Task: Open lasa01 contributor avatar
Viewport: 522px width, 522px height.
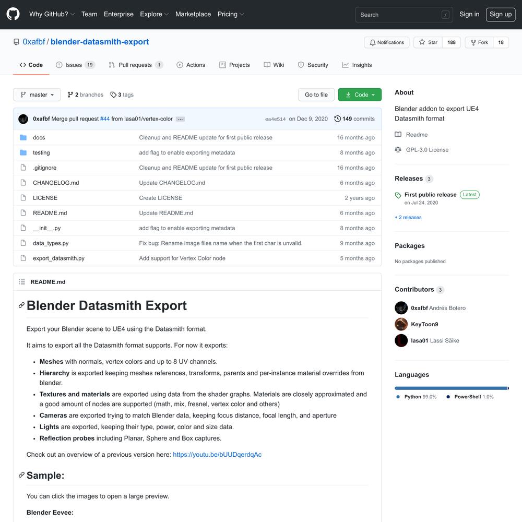Action: (401, 340)
